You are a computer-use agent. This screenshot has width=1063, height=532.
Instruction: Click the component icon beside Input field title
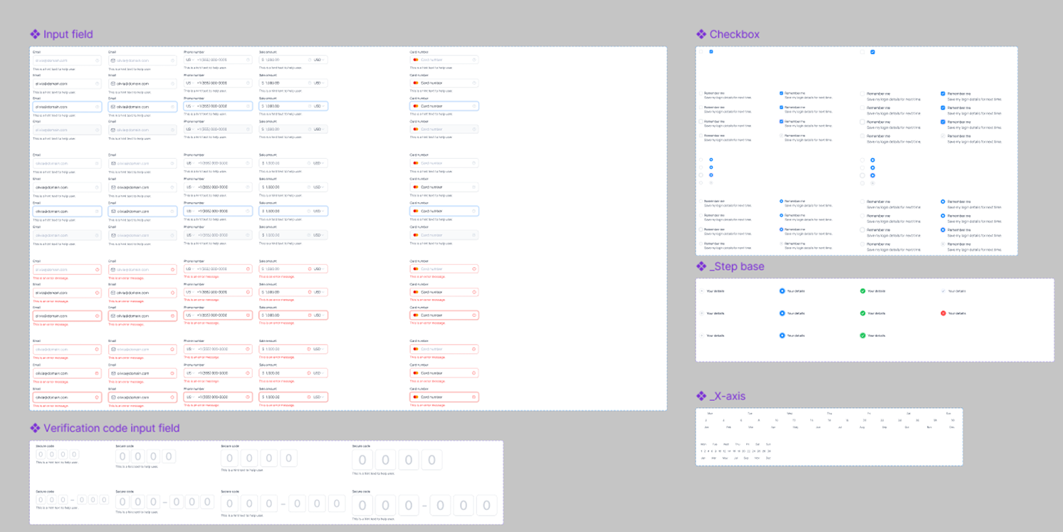coord(35,34)
